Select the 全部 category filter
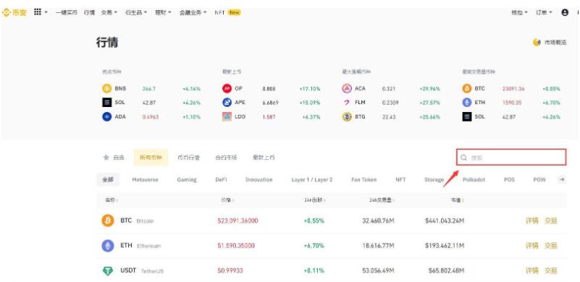This screenshot has height=282, width=580. coord(108,179)
